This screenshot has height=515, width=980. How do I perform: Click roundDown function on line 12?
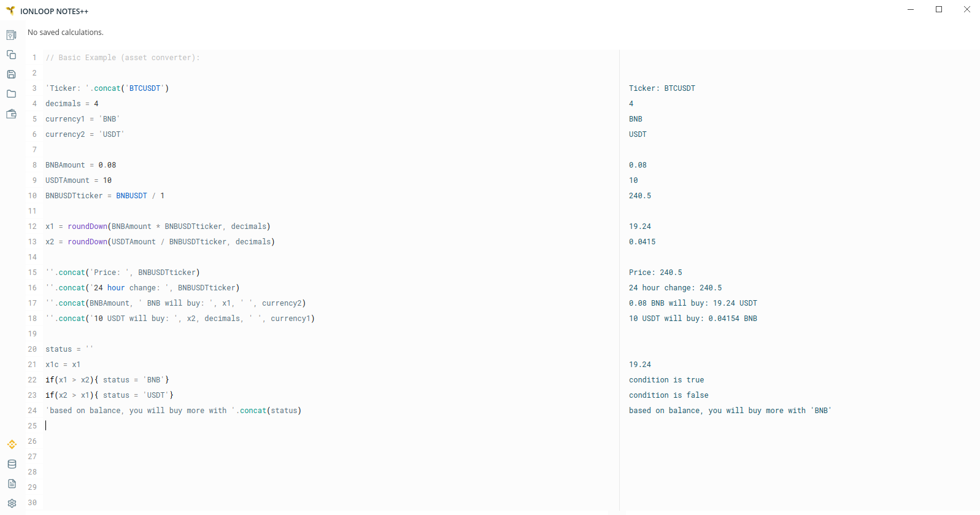87,227
